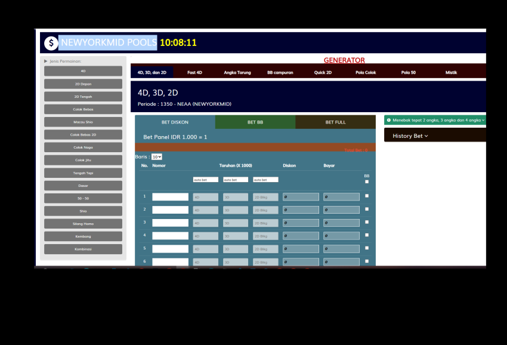Open the Quick 2D tab
The image size is (507, 345).
(x=323, y=72)
